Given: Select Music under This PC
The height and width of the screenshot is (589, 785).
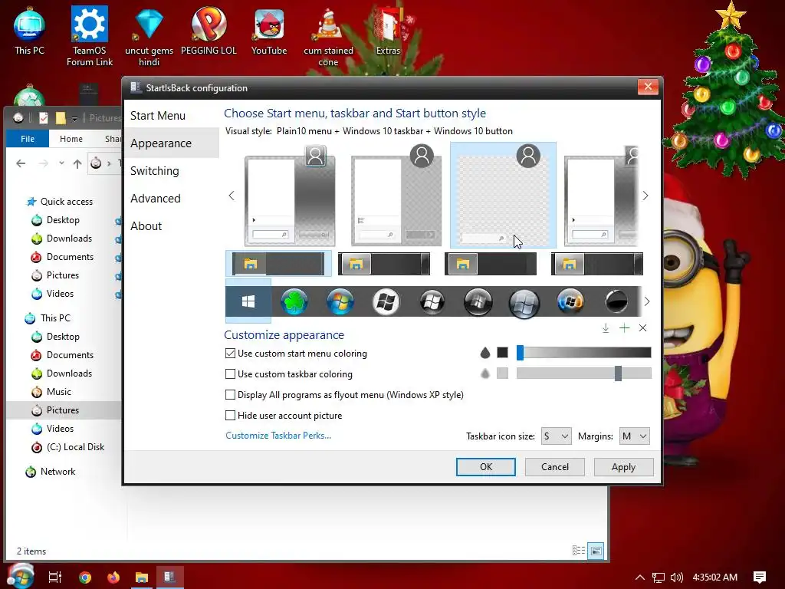Looking at the screenshot, I should pyautogui.click(x=58, y=392).
